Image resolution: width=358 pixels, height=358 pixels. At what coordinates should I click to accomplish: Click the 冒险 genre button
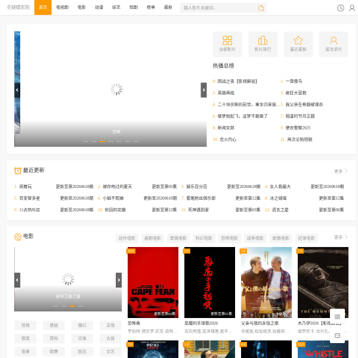[x=54, y=338]
